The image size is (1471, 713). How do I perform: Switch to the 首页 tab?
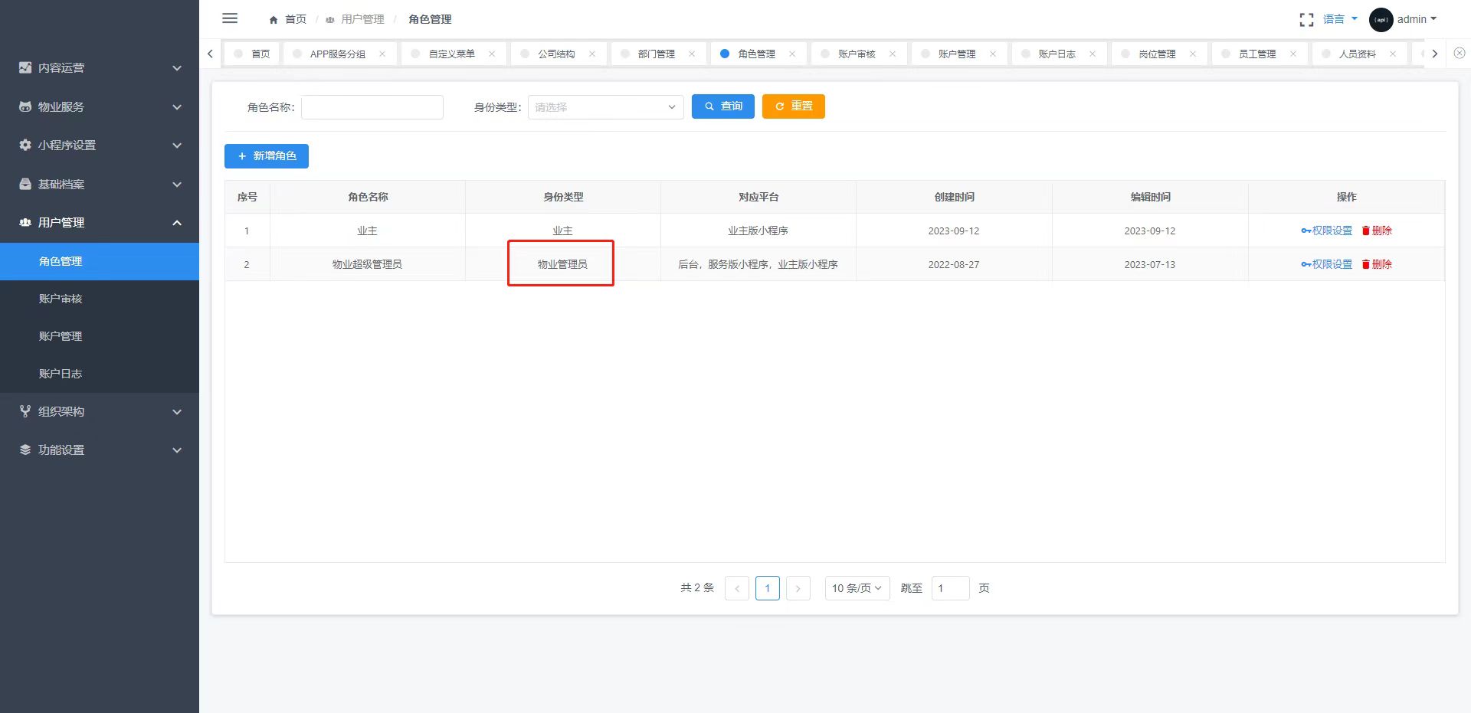252,54
